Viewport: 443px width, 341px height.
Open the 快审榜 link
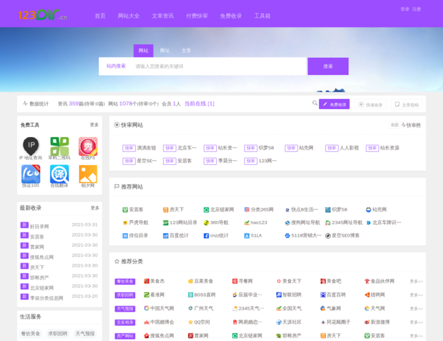411,125
